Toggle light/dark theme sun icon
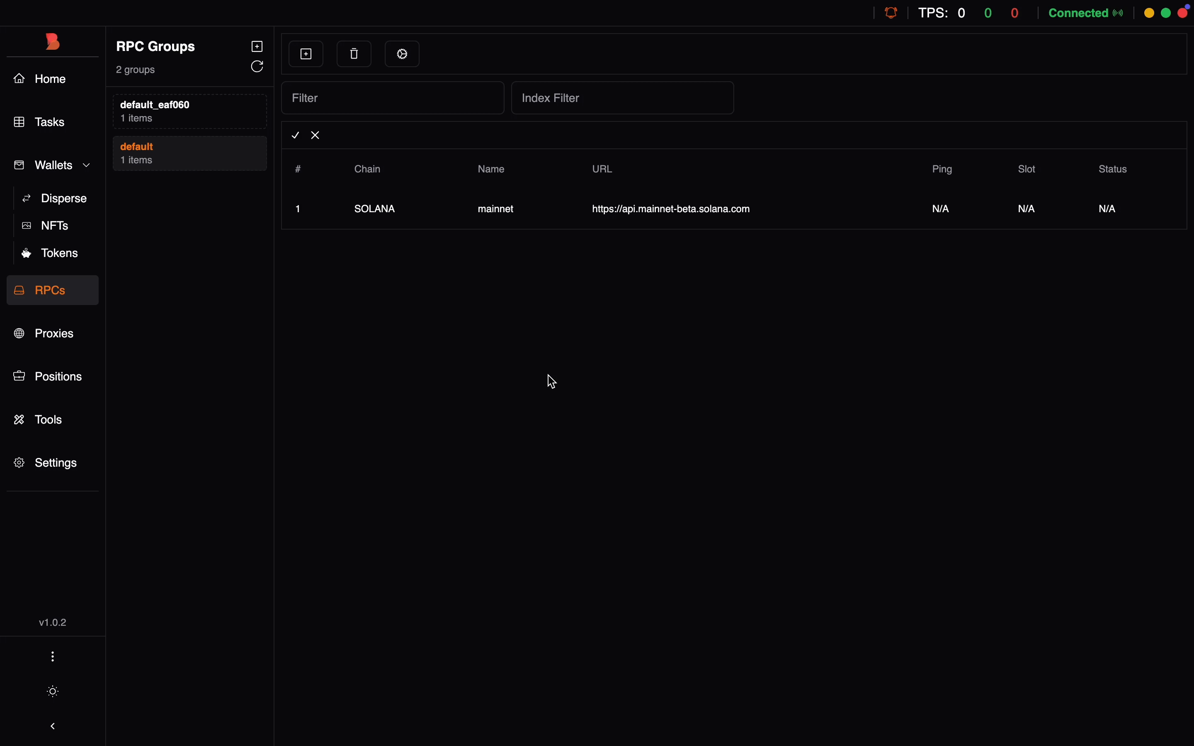Screen dimensions: 1194x746 pyautogui.click(x=53, y=691)
